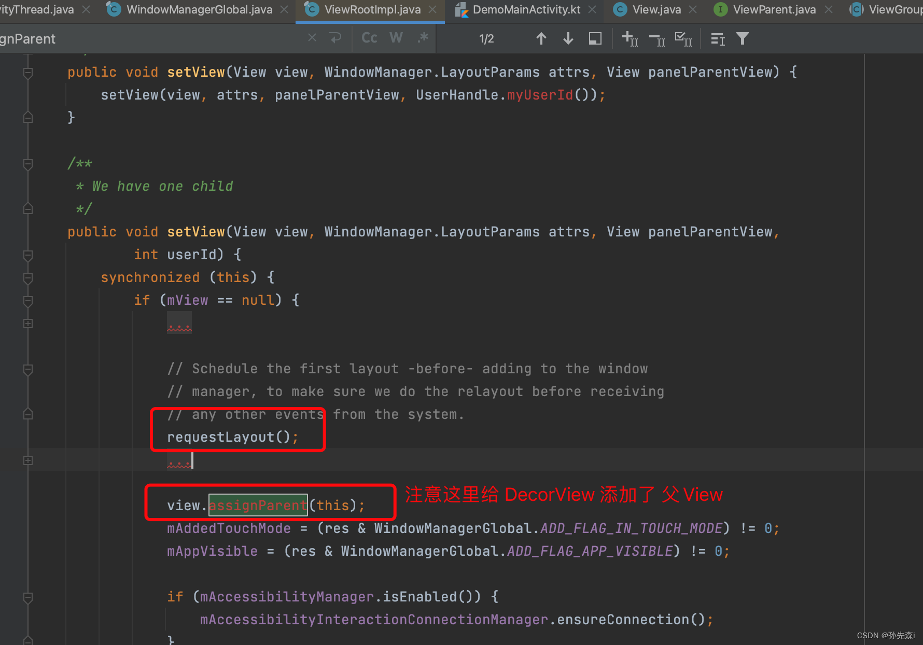Go to previous search occurrence
Viewport: 923px width, 645px height.
pos(541,38)
